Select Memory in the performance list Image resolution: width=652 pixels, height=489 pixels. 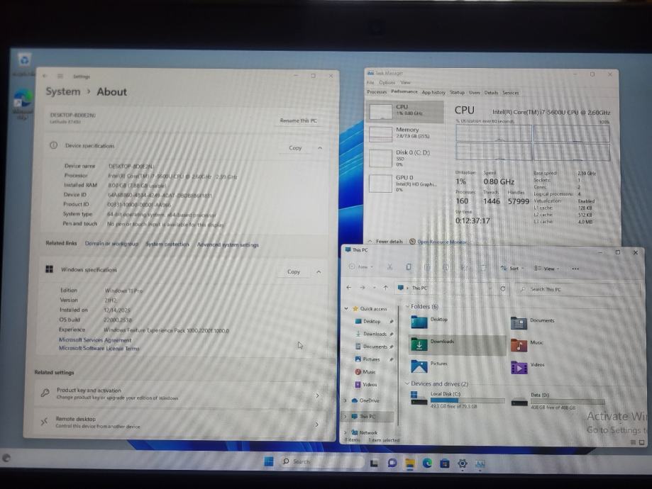click(405, 134)
